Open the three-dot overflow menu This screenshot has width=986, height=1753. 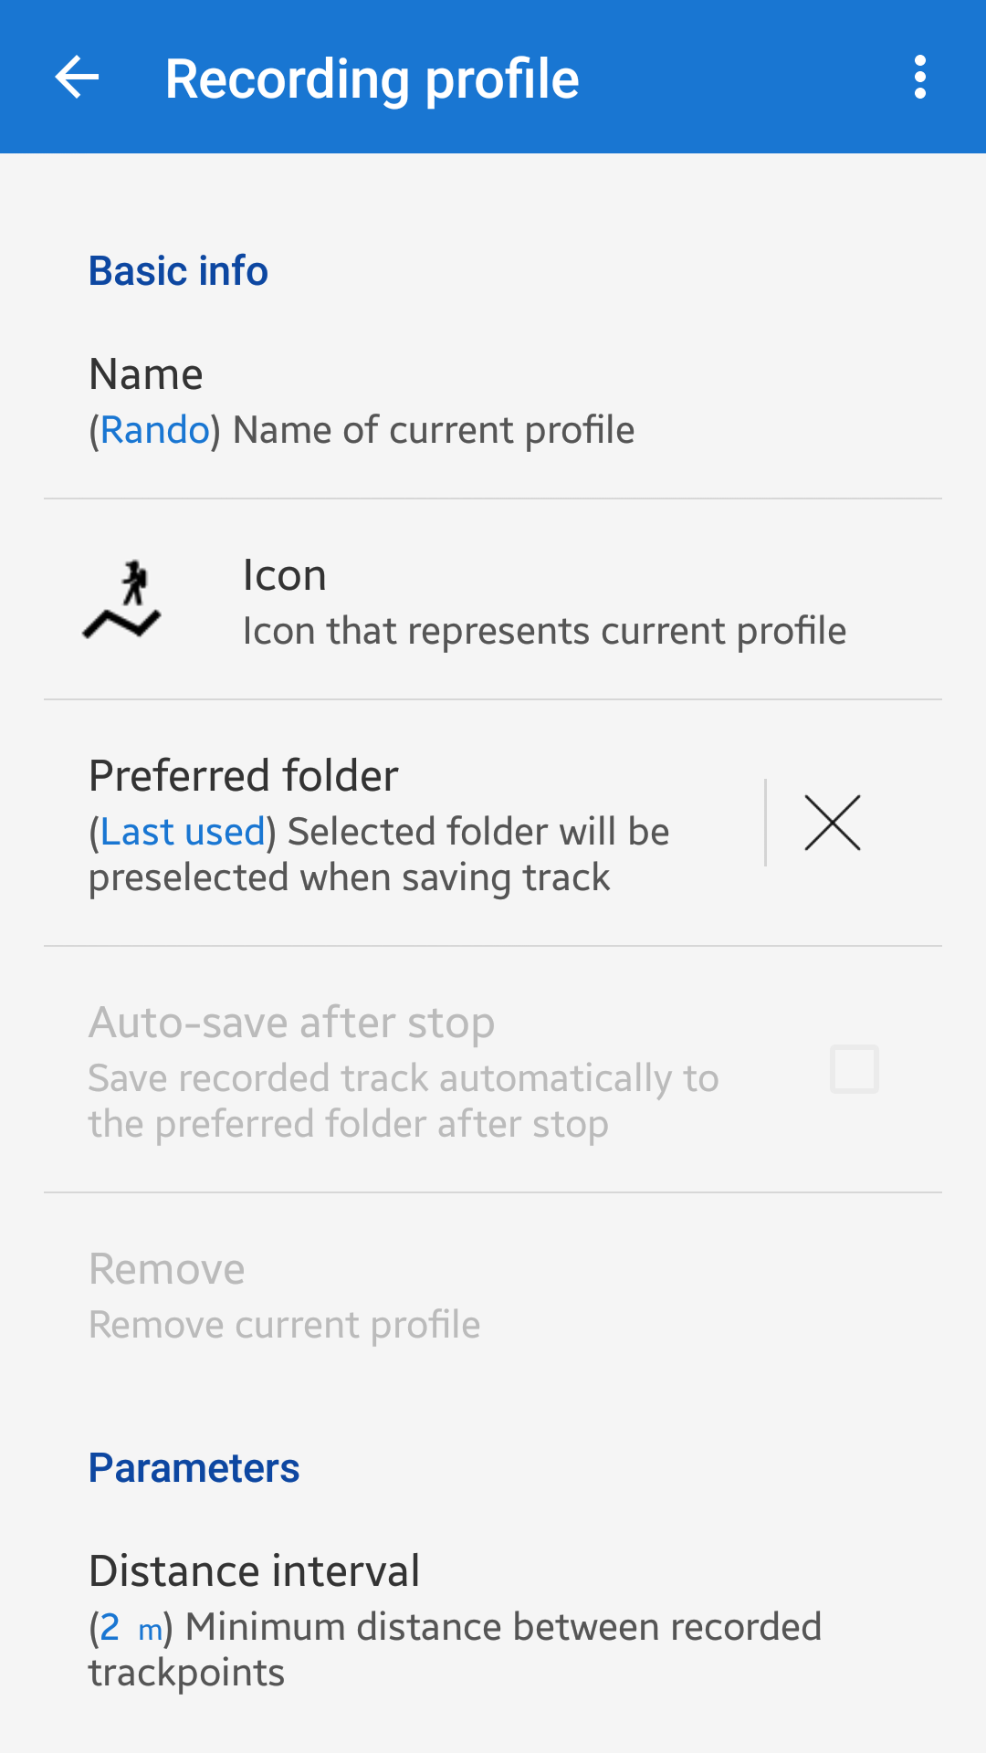pos(919,77)
